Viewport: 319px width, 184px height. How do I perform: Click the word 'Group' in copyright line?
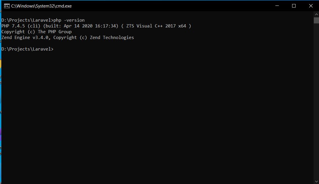65,32
